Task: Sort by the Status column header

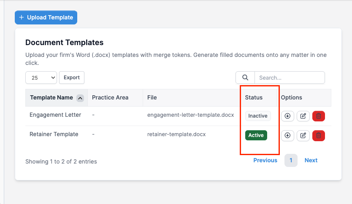Action: [259, 97]
